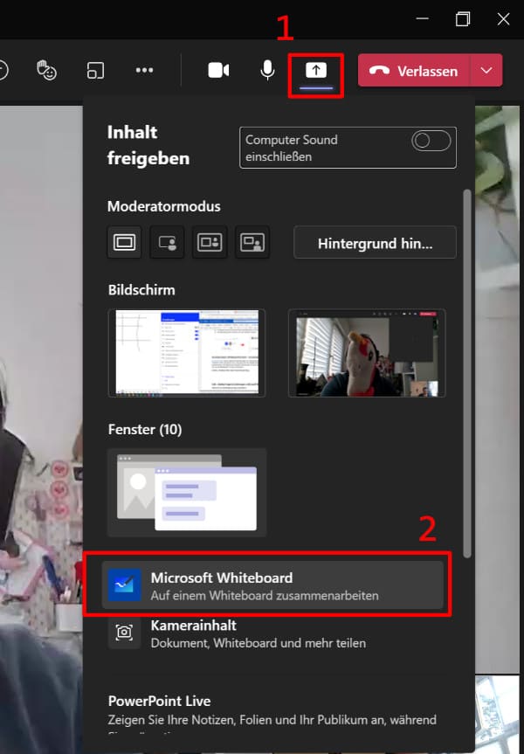Open the Fenster (10) window picker thumbnail
524x754 pixels.
tap(187, 492)
